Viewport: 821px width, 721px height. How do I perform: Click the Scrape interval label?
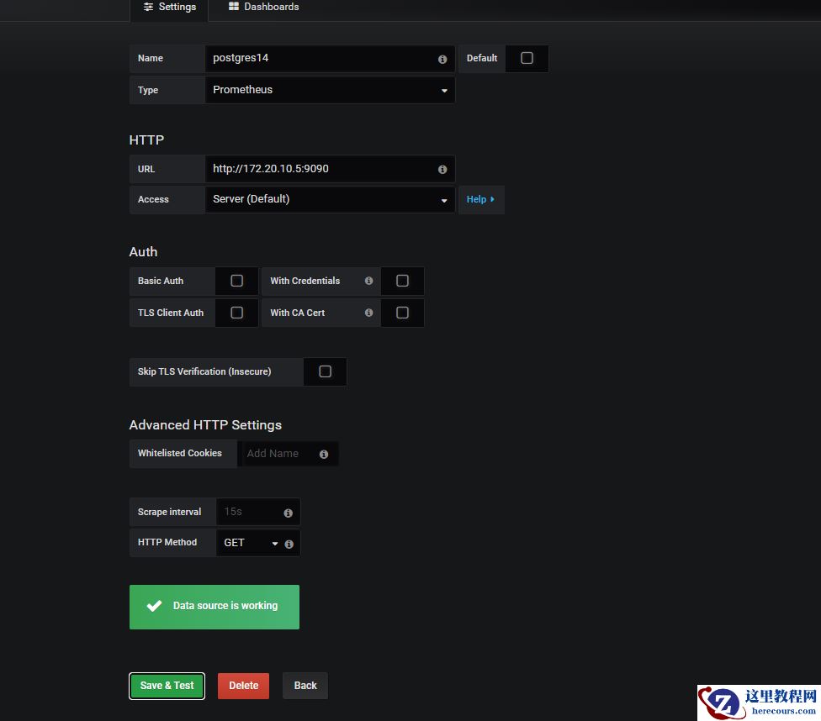click(169, 513)
